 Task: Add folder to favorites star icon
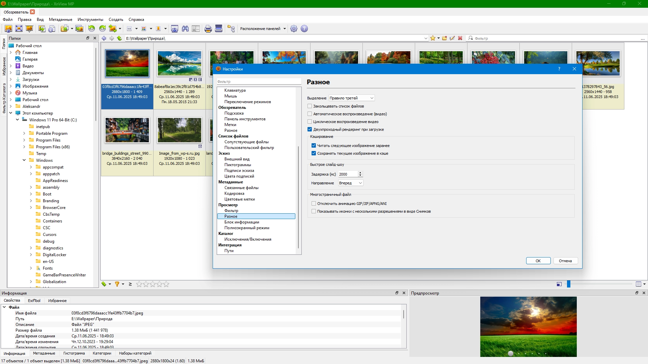click(433, 38)
